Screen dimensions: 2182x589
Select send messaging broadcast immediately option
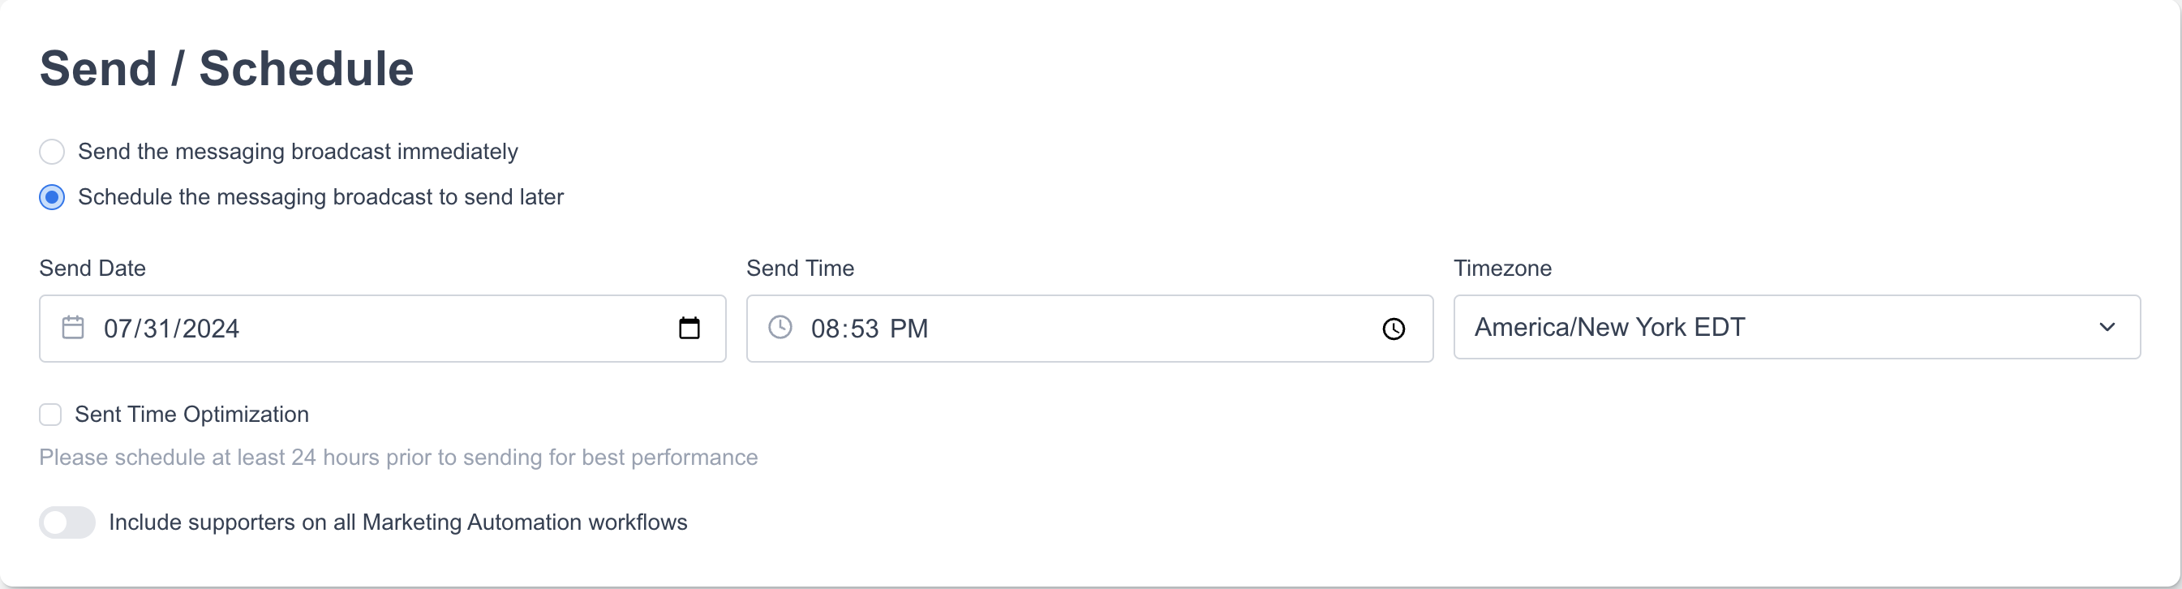click(53, 152)
